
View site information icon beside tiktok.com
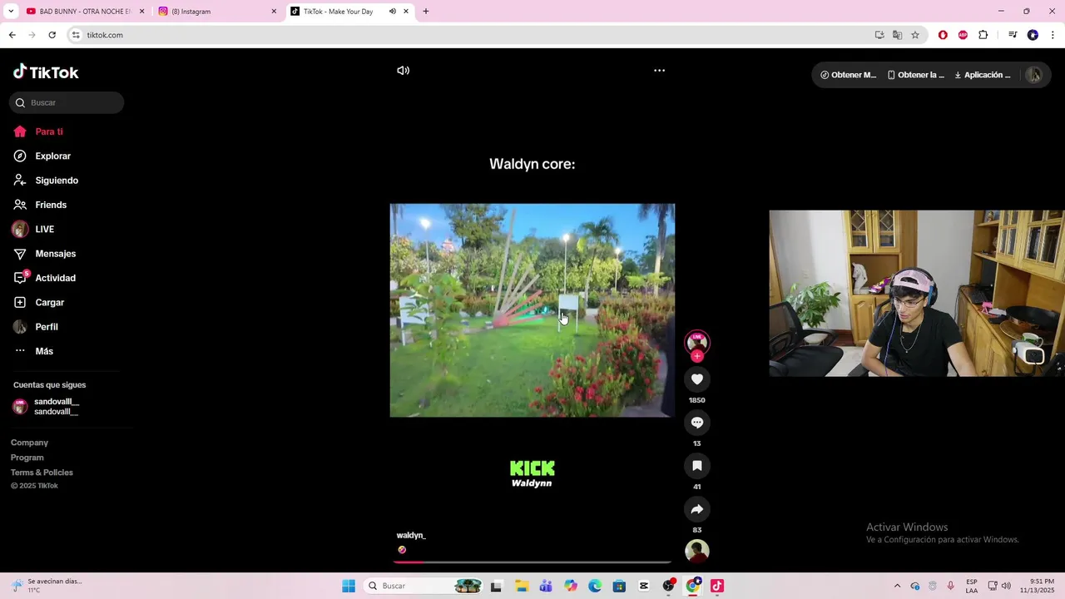pos(76,35)
